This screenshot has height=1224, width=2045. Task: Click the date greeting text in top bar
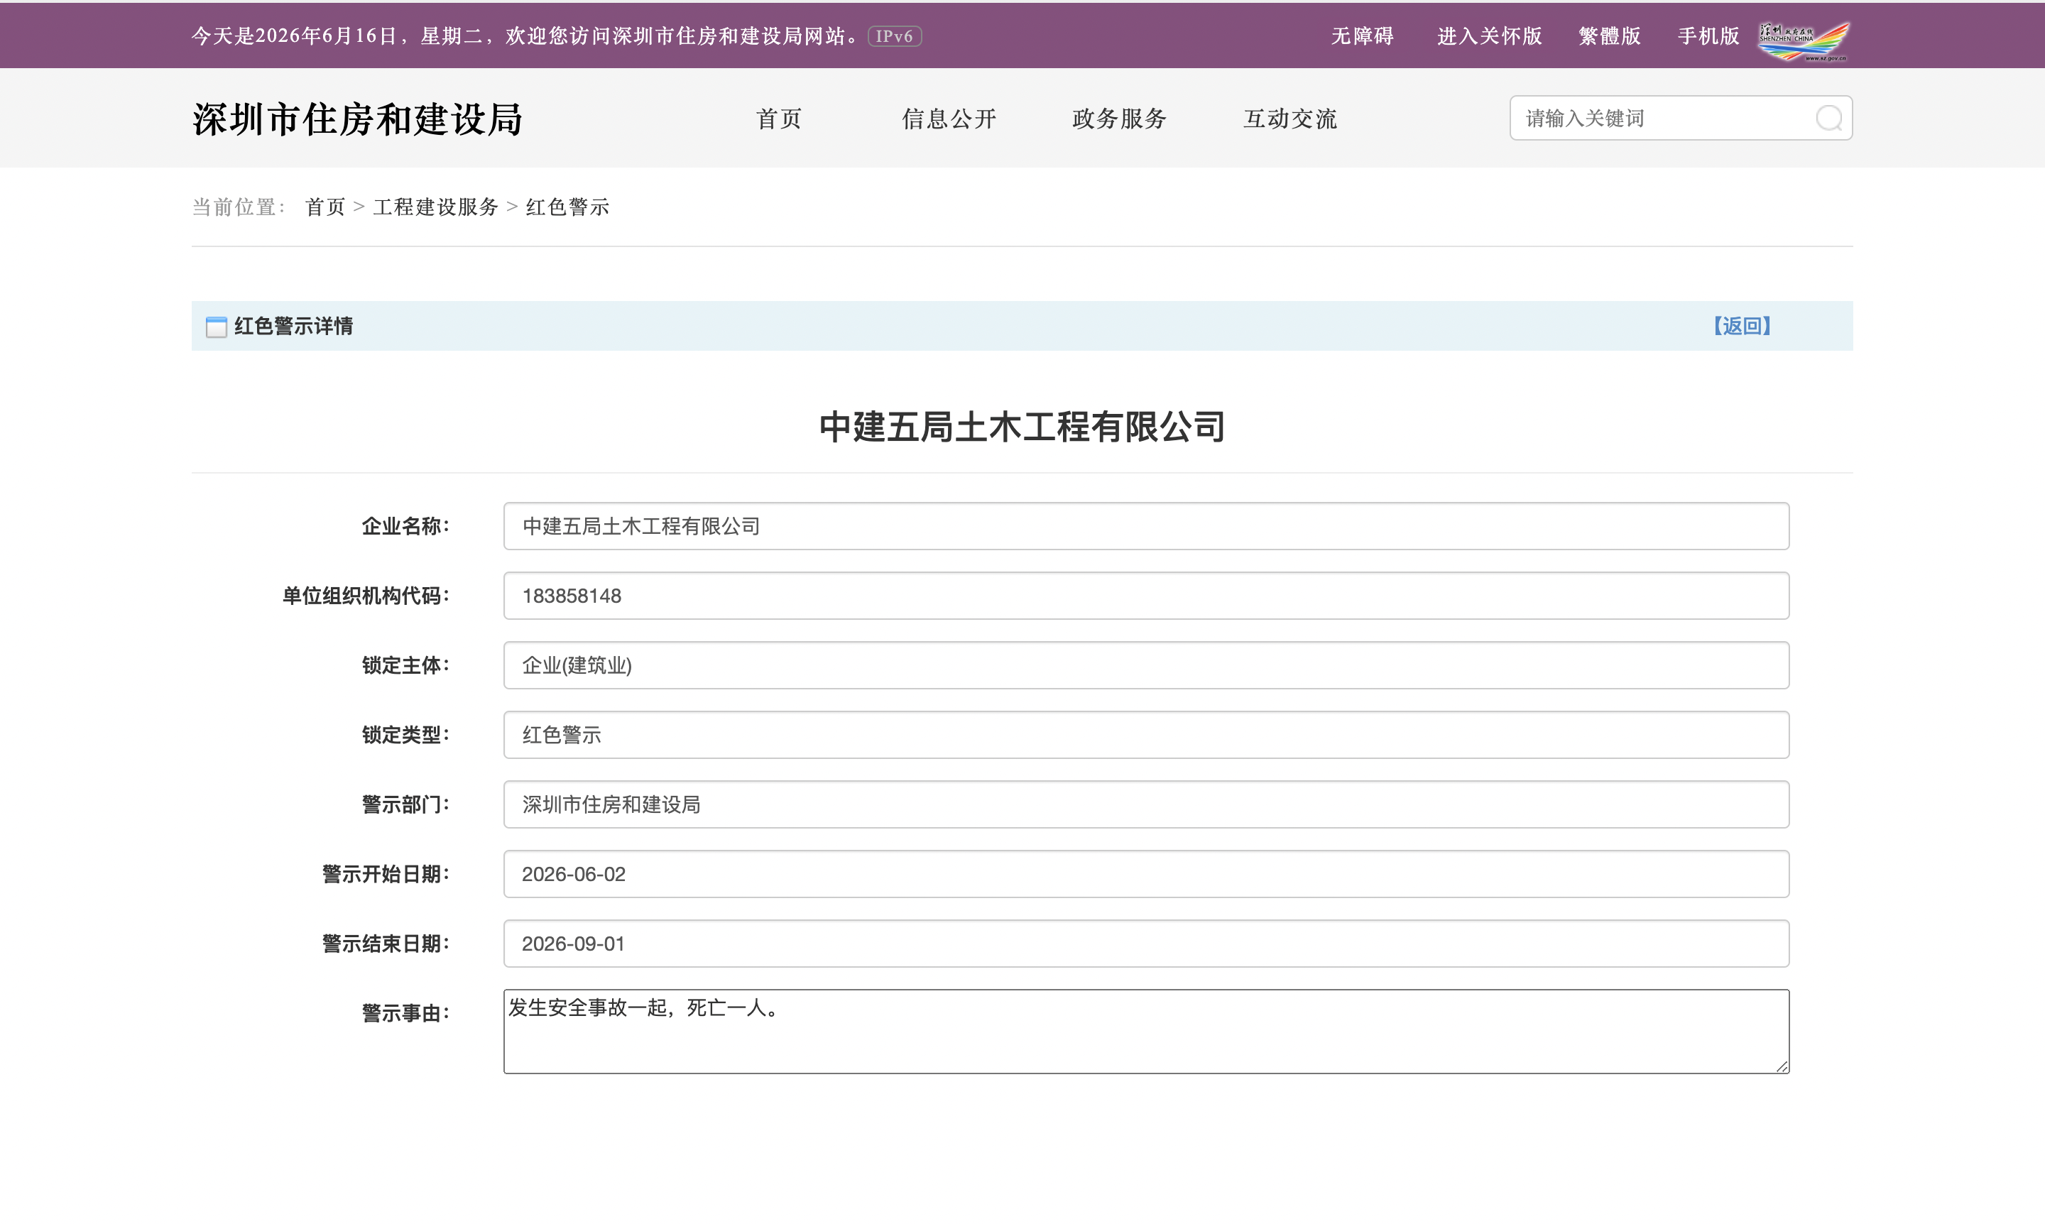click(x=526, y=36)
